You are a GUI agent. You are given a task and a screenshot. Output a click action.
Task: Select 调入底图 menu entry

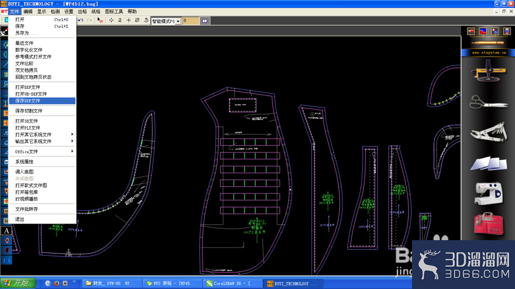pos(42,172)
